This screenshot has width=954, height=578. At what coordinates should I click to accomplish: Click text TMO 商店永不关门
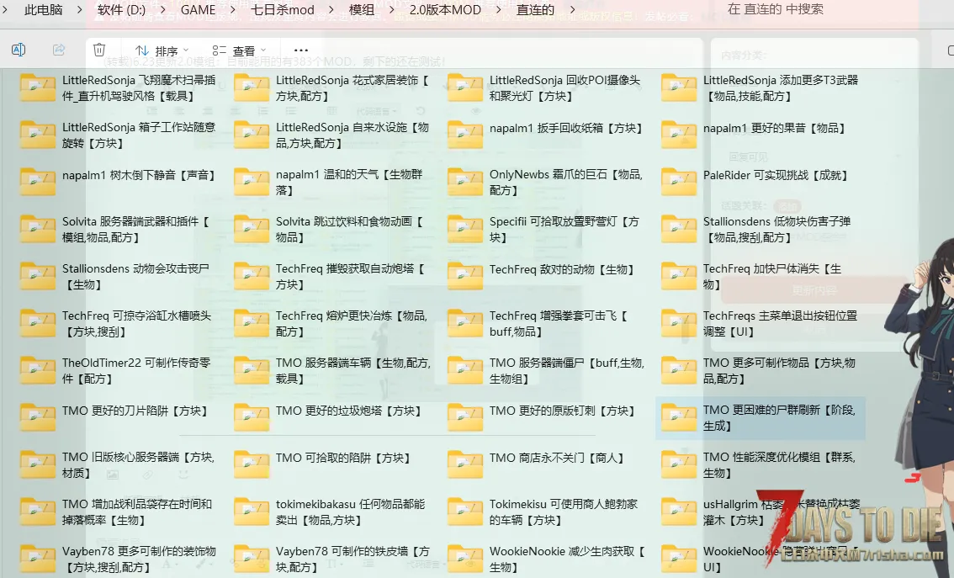[557, 459]
